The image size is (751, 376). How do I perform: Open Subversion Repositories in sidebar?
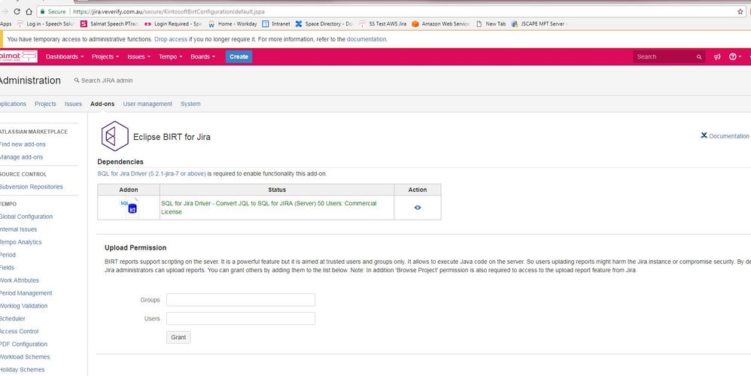[31, 186]
